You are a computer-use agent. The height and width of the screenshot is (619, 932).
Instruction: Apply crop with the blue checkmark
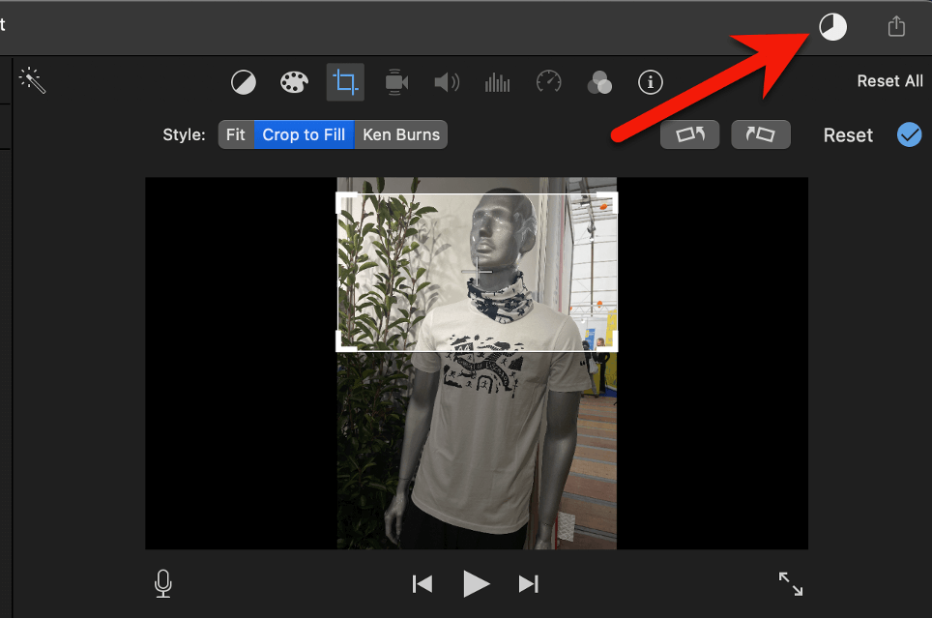click(x=910, y=134)
